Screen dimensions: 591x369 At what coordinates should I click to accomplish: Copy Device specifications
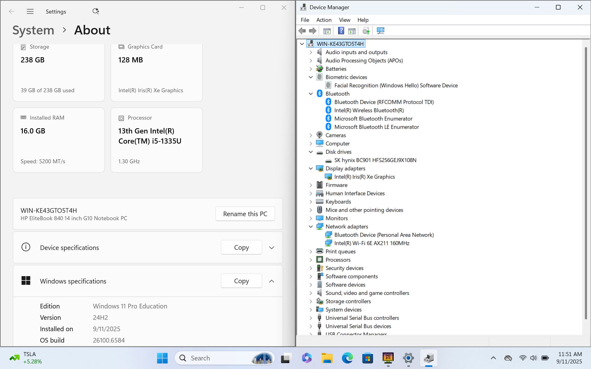[241, 247]
